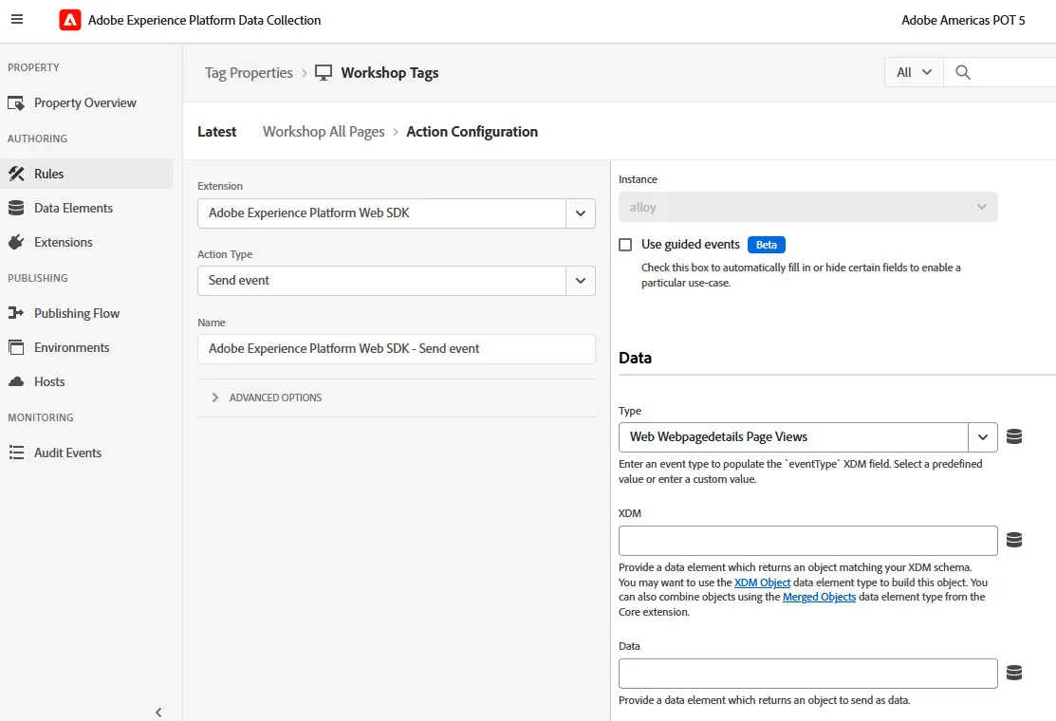Click the Adobe logo icon

[70, 20]
